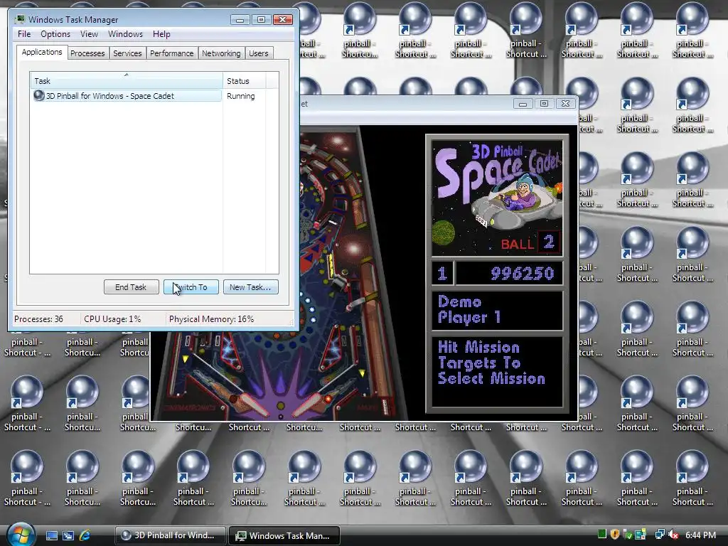
Task: Close the 3D Pinball window
Action: (x=565, y=104)
